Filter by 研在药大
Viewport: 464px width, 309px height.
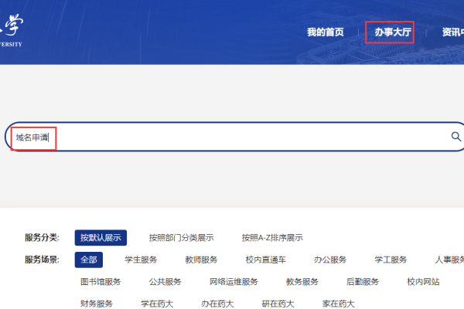click(x=278, y=304)
